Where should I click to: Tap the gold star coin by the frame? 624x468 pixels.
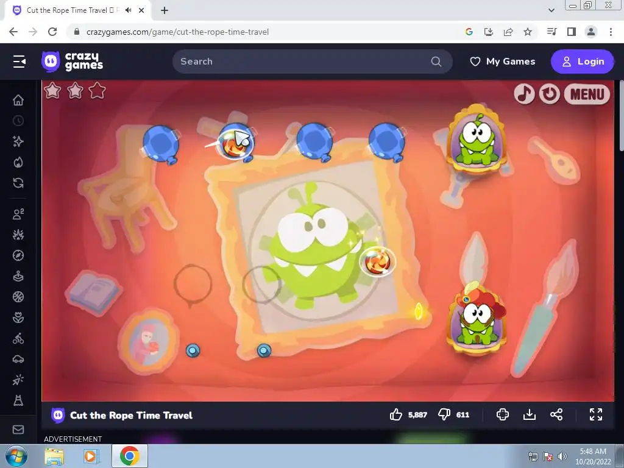[x=418, y=311]
